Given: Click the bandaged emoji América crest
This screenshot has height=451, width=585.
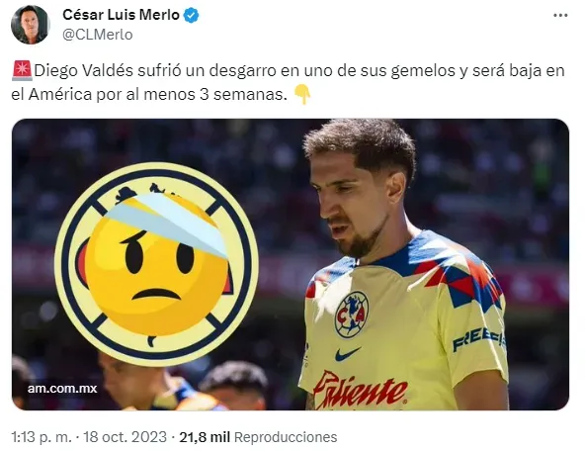Looking at the screenshot, I should point(157,264).
